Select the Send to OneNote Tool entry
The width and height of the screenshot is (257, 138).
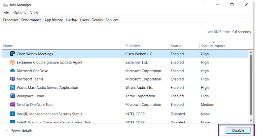pos(35,105)
